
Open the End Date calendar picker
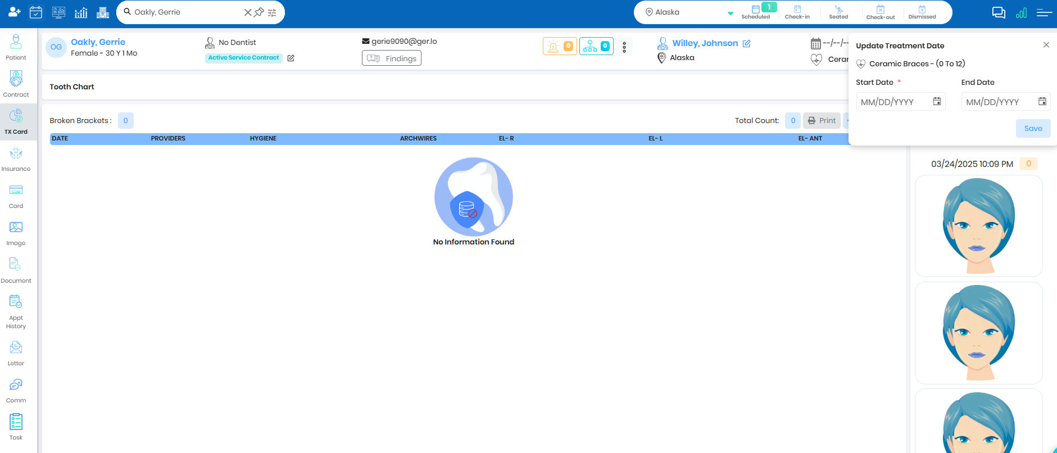[x=1042, y=101]
